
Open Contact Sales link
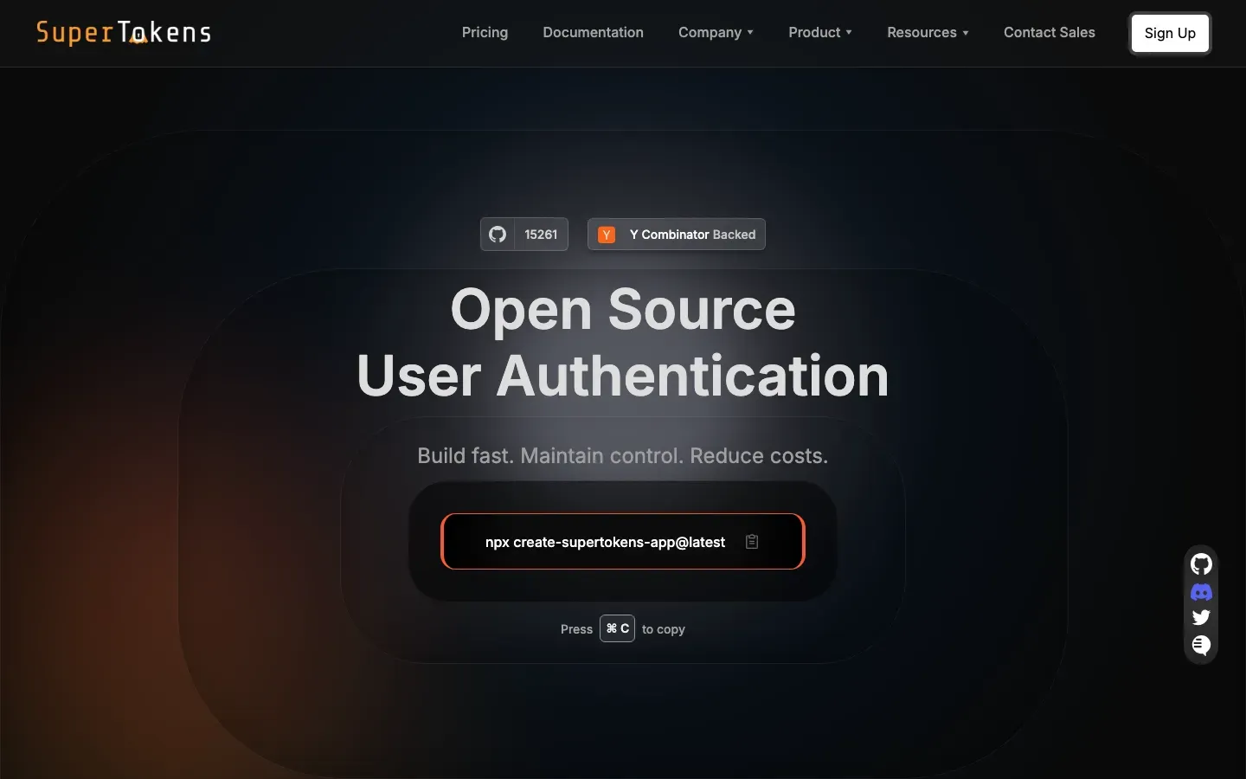pyautogui.click(x=1049, y=33)
